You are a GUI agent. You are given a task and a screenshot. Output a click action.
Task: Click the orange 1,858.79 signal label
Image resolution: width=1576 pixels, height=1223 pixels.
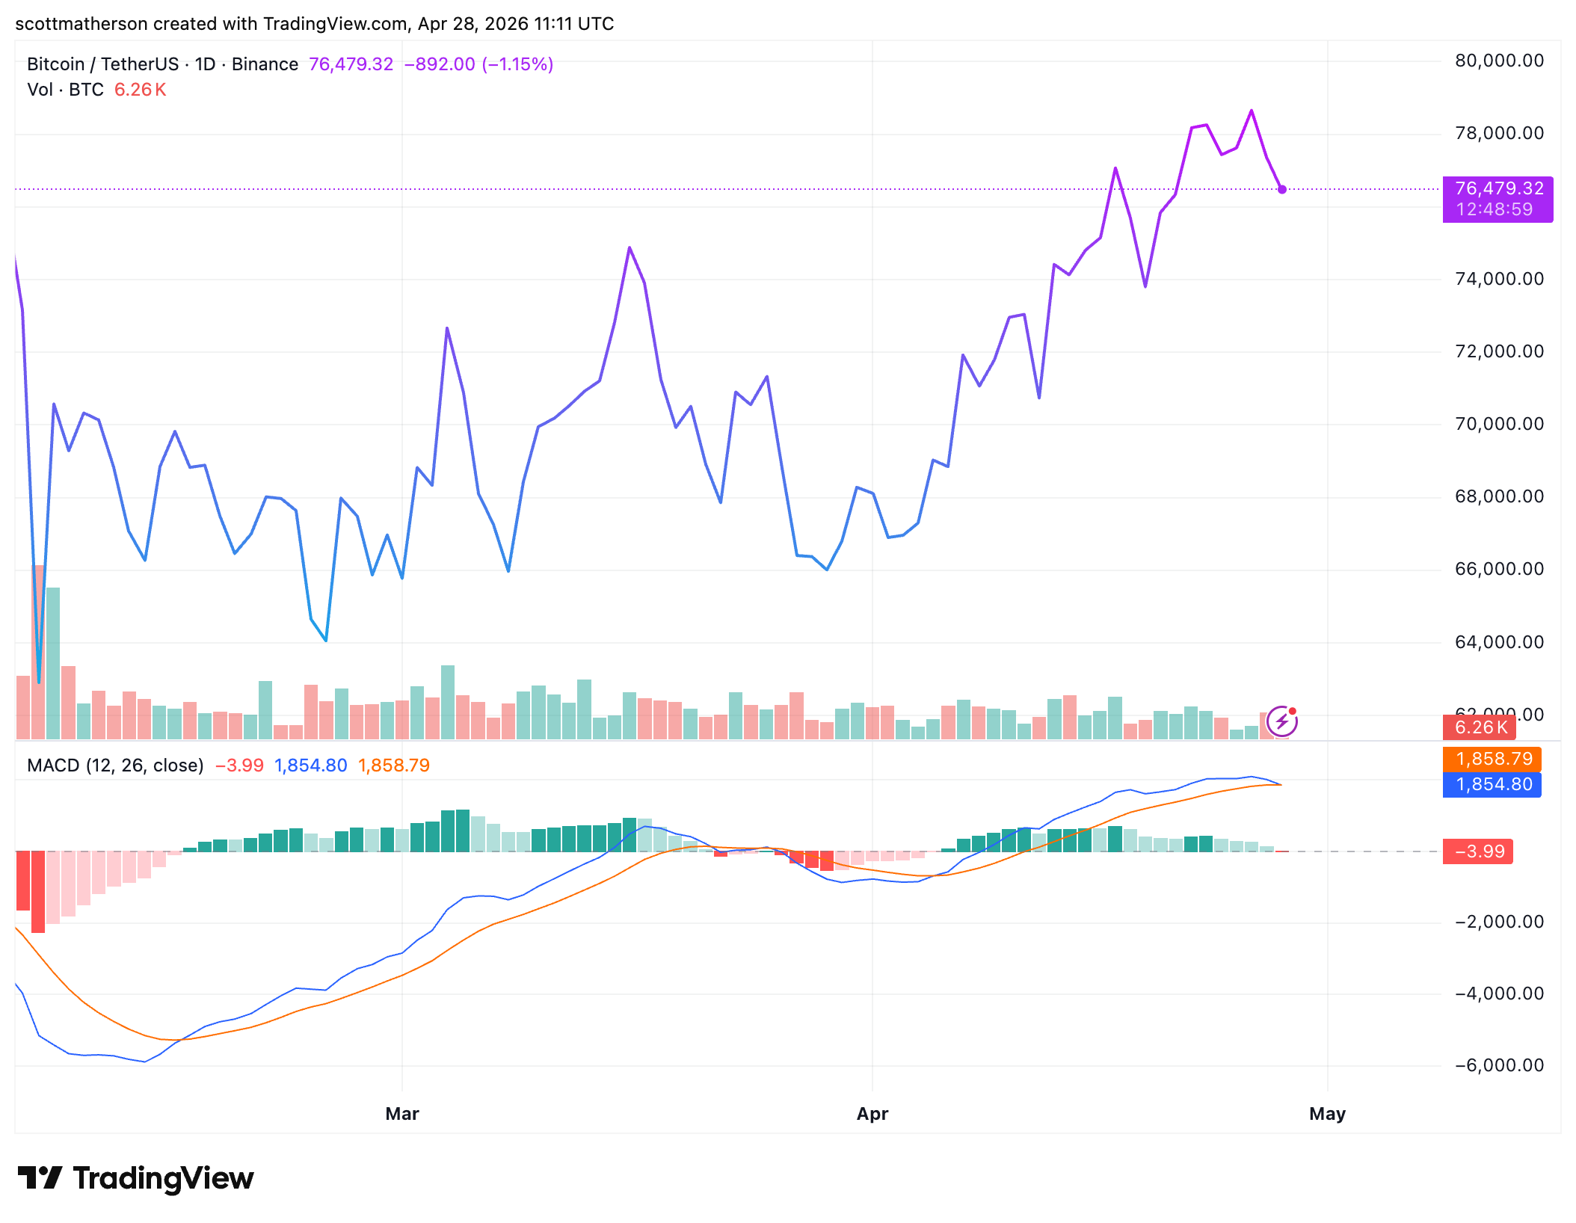tap(1492, 760)
